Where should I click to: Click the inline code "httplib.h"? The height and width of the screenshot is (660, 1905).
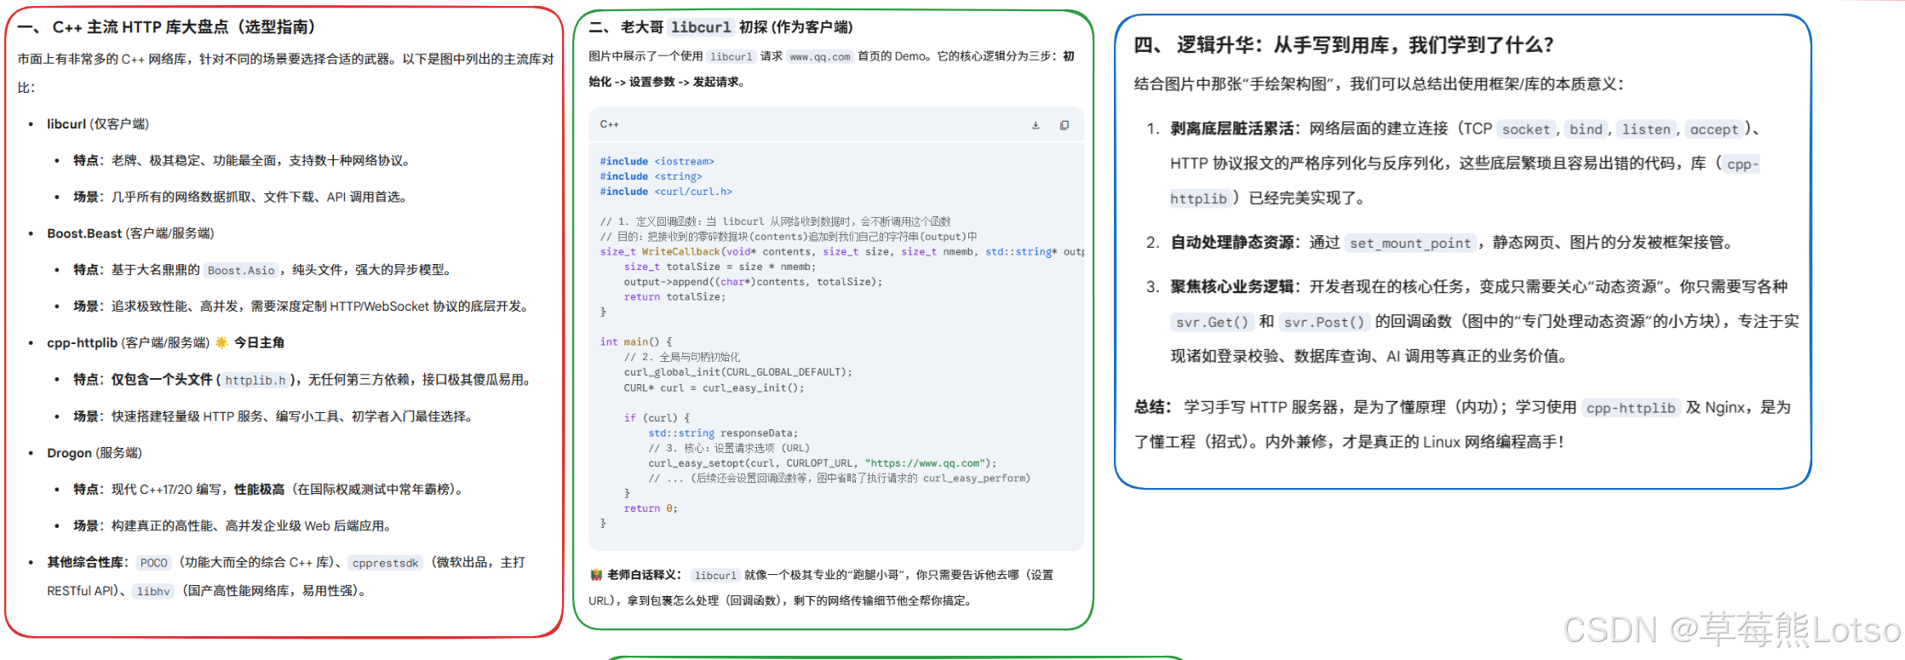click(255, 381)
